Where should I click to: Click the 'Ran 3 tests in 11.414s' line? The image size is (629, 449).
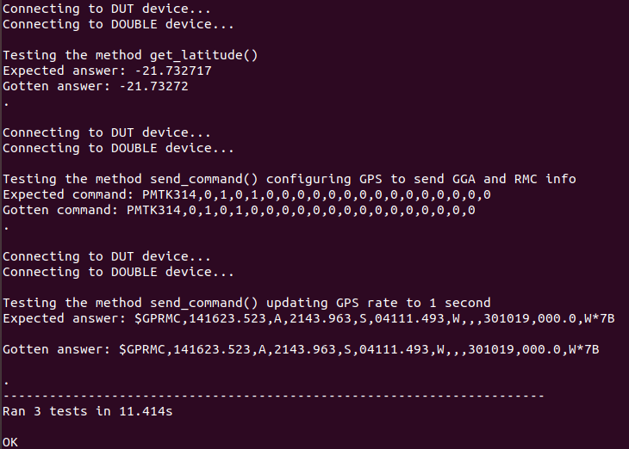(87, 411)
